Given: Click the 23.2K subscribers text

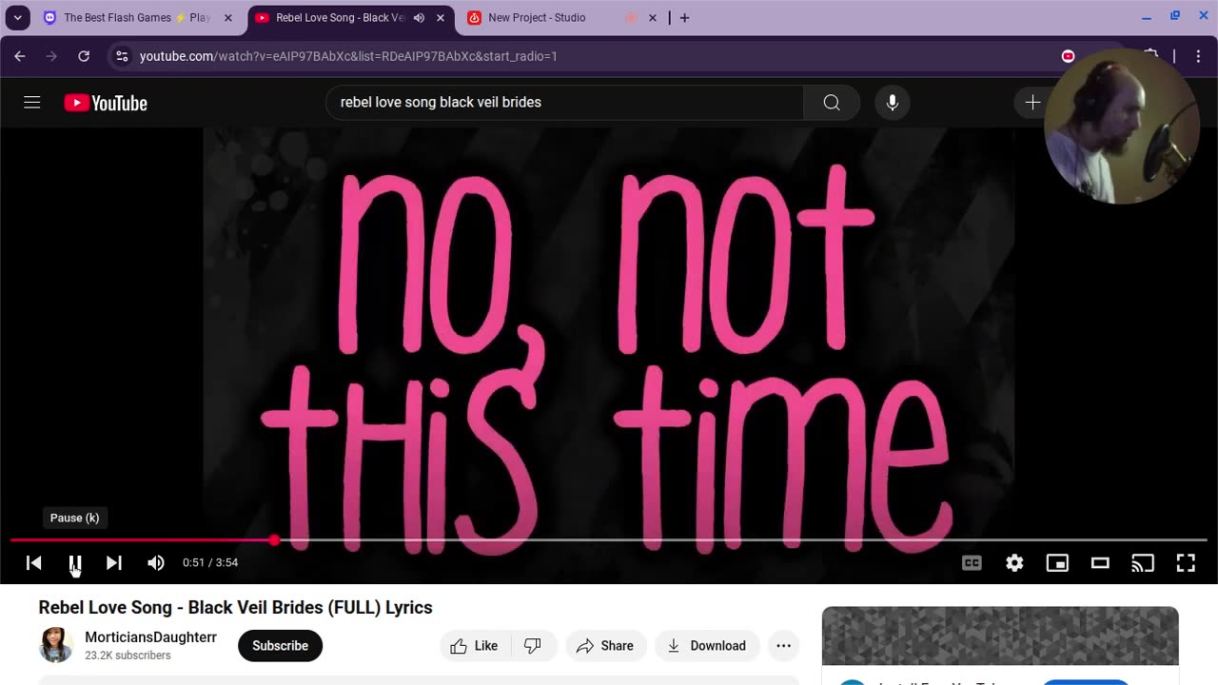Looking at the screenshot, I should pyautogui.click(x=128, y=656).
